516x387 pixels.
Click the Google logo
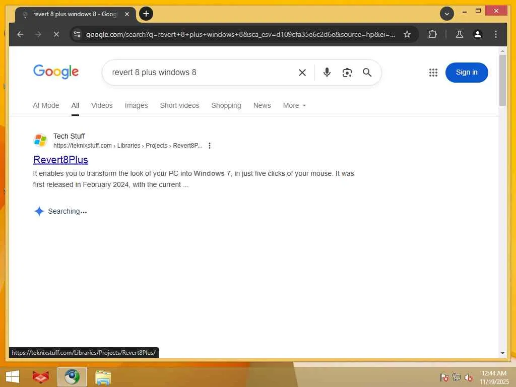pos(56,72)
